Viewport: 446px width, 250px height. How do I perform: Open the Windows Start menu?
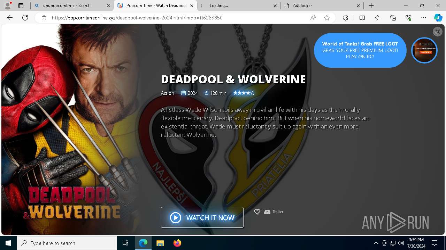[x=8, y=243]
